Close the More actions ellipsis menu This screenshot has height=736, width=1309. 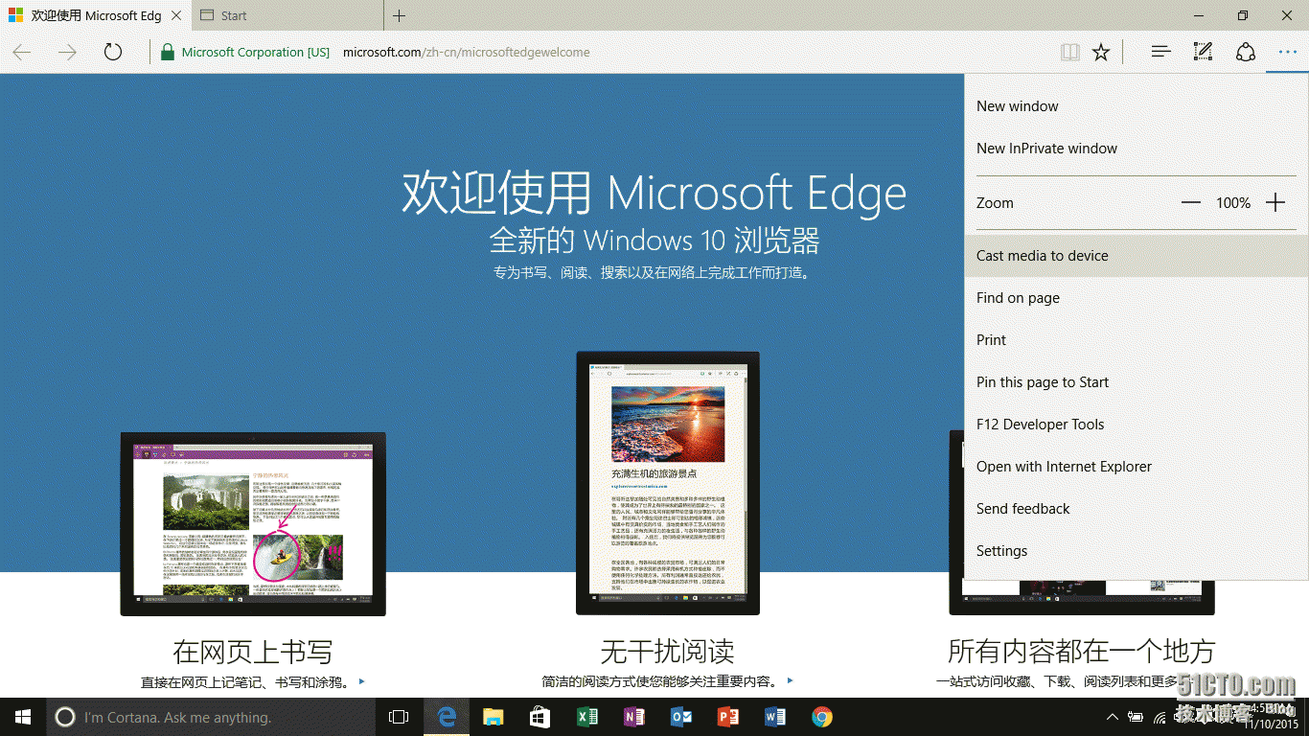pos(1287,52)
